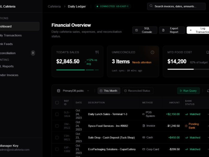Click the card icon for EcoPackaging row
Screen dimensions: 209x157
coord(144,149)
